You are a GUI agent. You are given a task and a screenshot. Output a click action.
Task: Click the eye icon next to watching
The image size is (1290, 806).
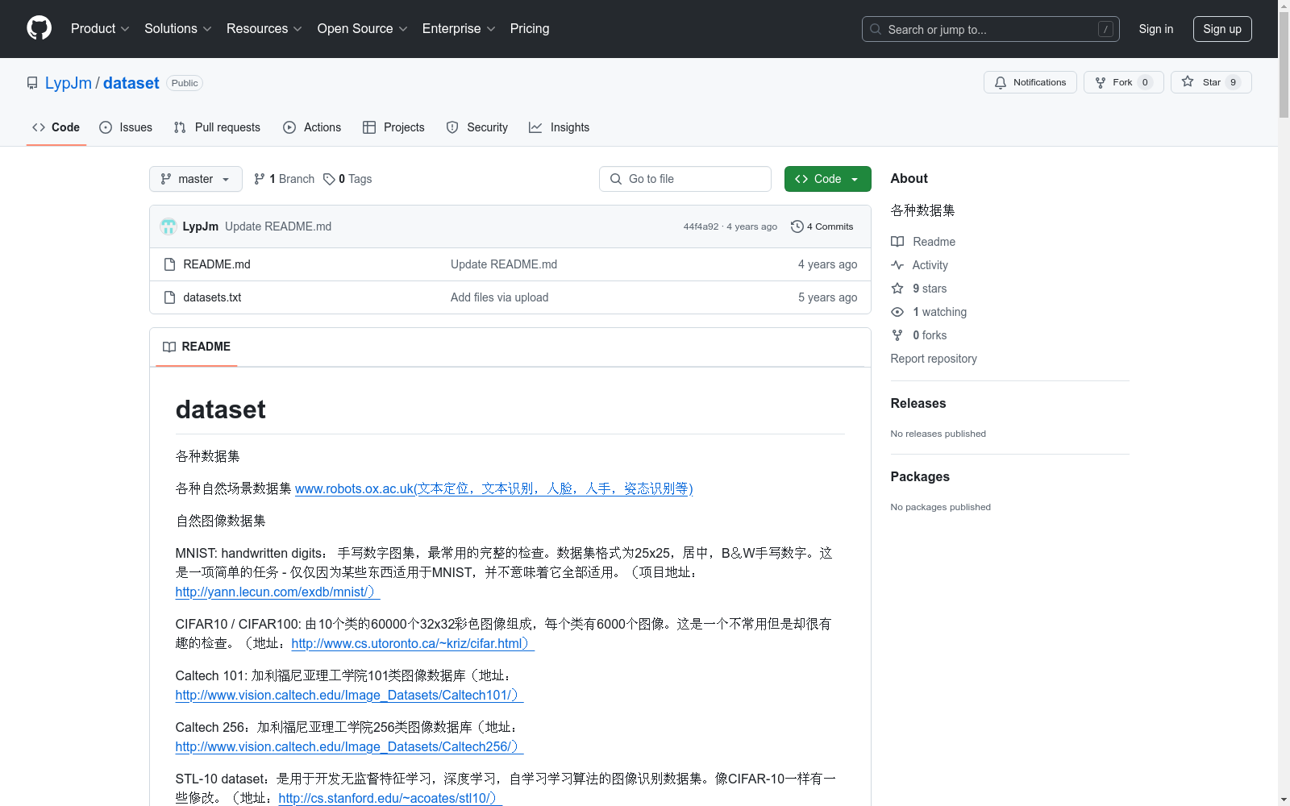[x=897, y=312]
